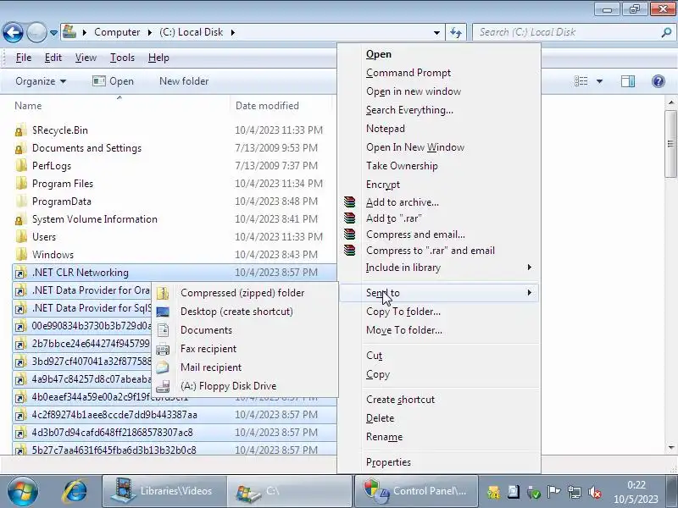Open the address bar history dropdown
This screenshot has width=678, height=508.
436,32
